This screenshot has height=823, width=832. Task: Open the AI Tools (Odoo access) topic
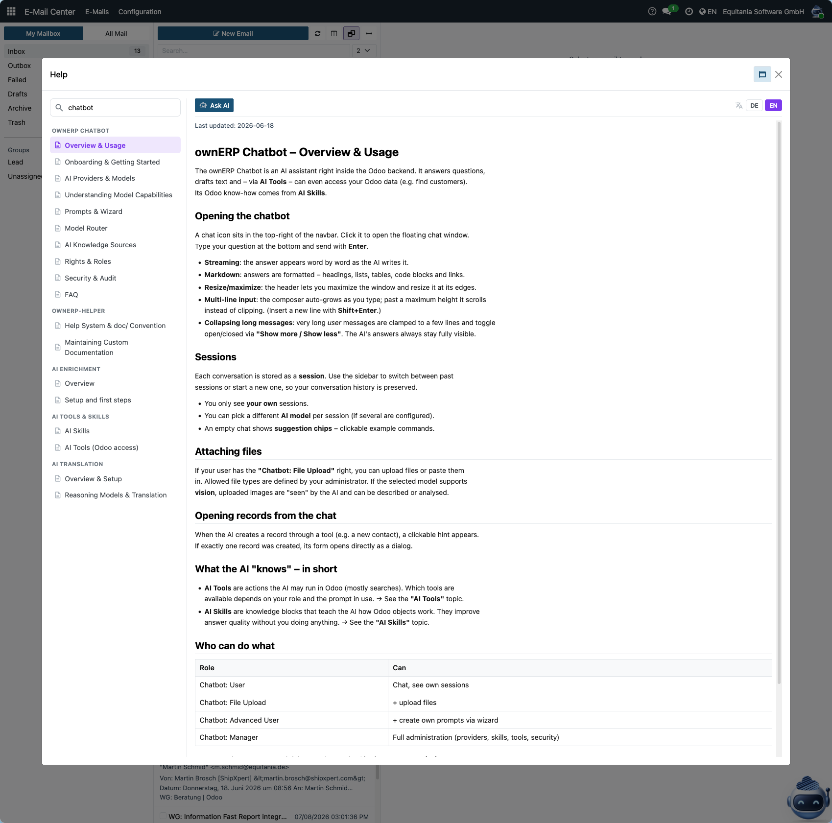pos(115,447)
